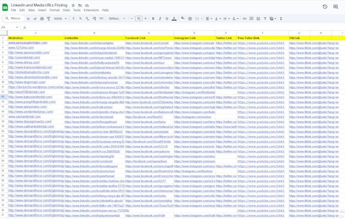Format cell as percent

pos(80,18)
